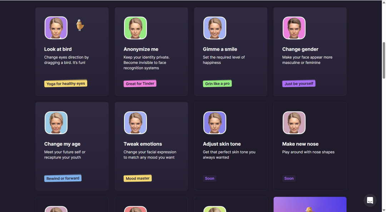Click the Yoga for healthy eyes tag
This screenshot has height=212, width=386.
66,84
